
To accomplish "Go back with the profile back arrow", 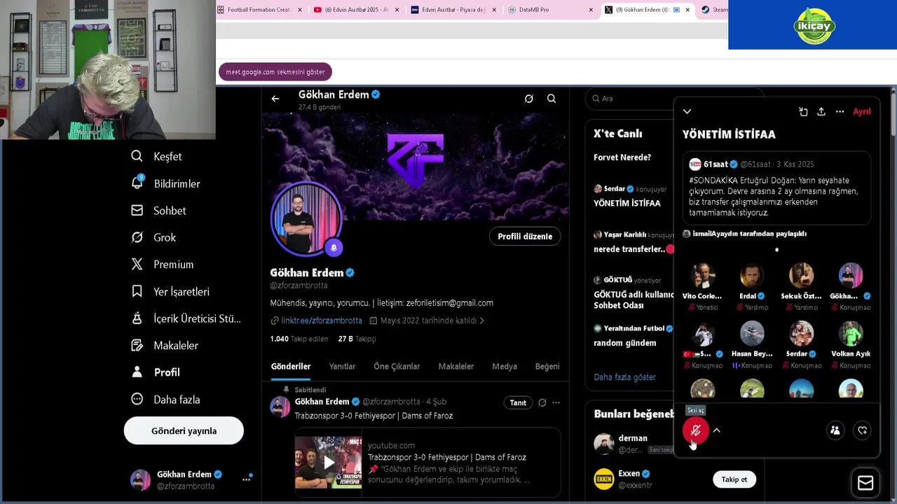I will tap(275, 99).
